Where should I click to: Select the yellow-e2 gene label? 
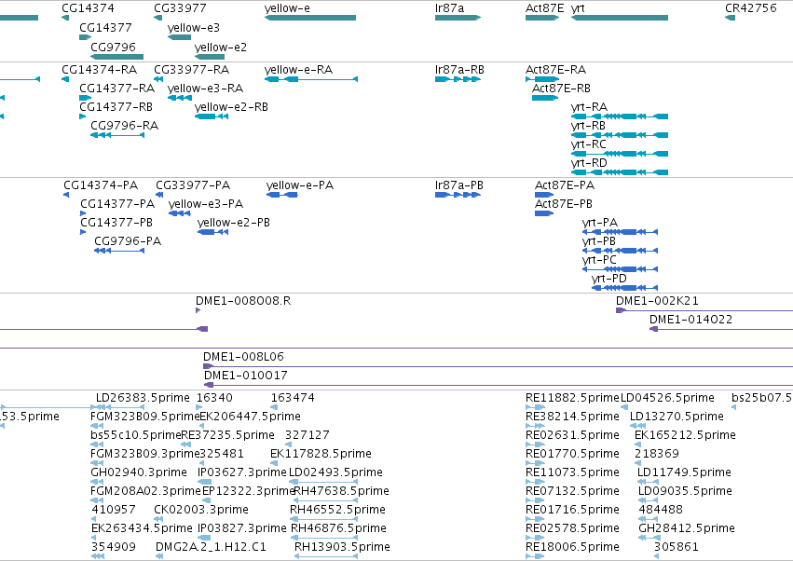pos(221,47)
